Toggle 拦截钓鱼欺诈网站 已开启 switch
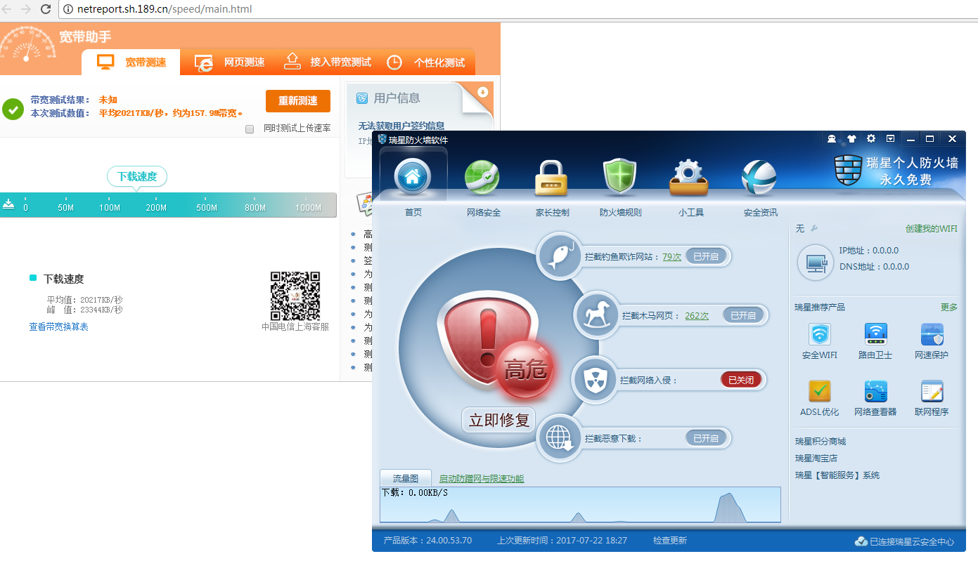Image resolution: width=978 pixels, height=561 pixels. [706, 256]
